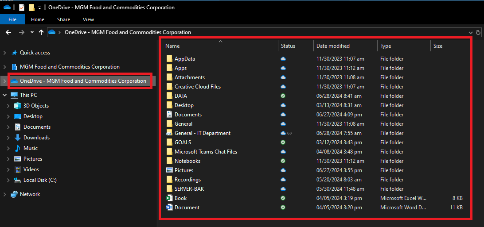Click synced checkmark status of DATA folder
Screen dimensions: 484x227
coord(283,96)
